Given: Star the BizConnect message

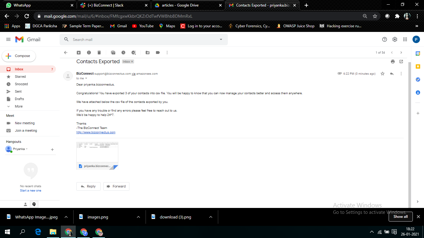Looking at the screenshot, I should (383, 74).
